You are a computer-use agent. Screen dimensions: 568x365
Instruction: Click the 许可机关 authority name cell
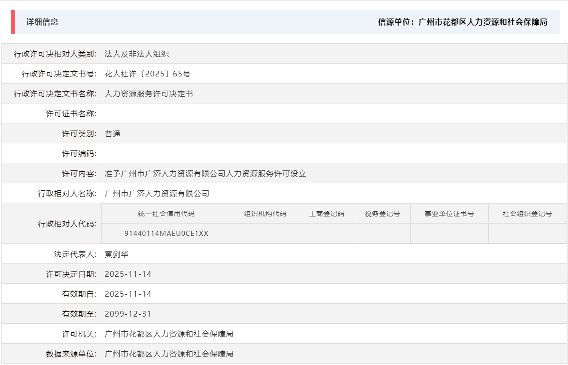[x=168, y=333]
